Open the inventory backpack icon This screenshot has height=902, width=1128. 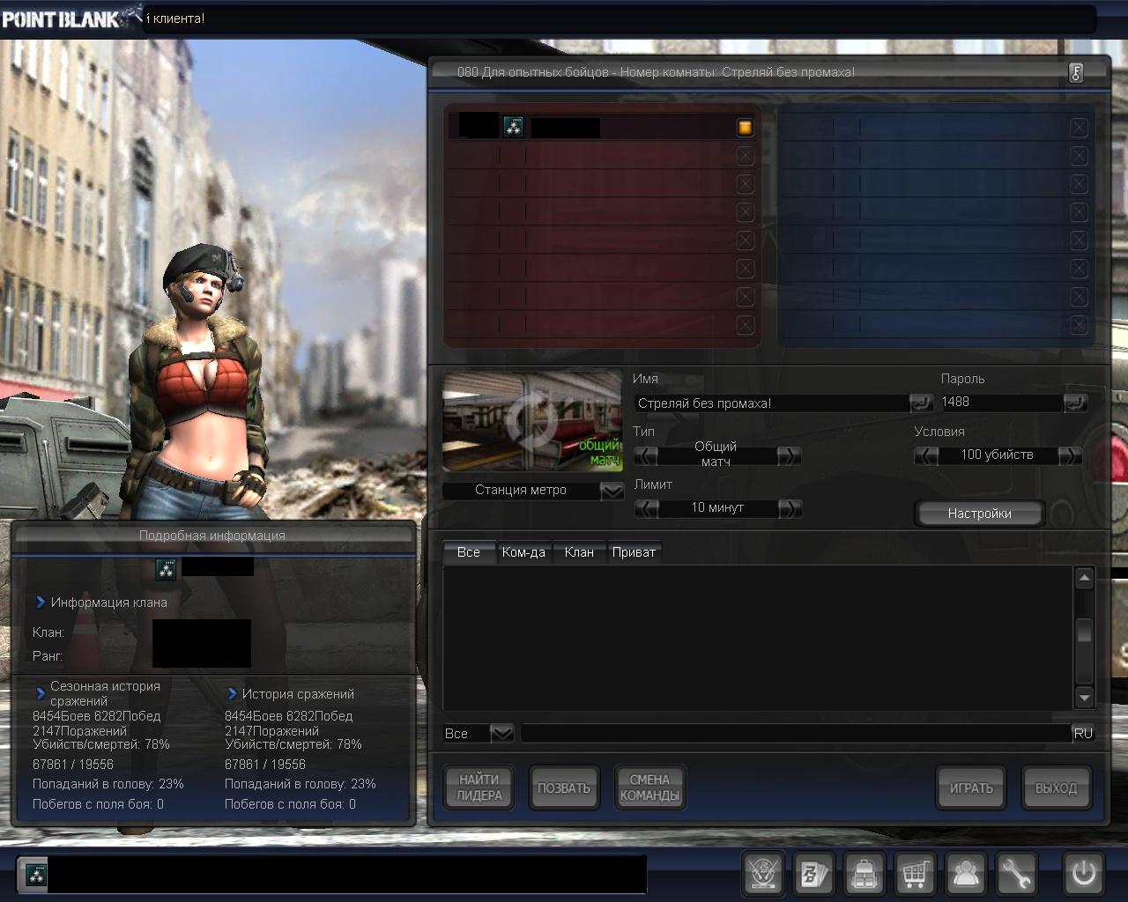pos(865,874)
